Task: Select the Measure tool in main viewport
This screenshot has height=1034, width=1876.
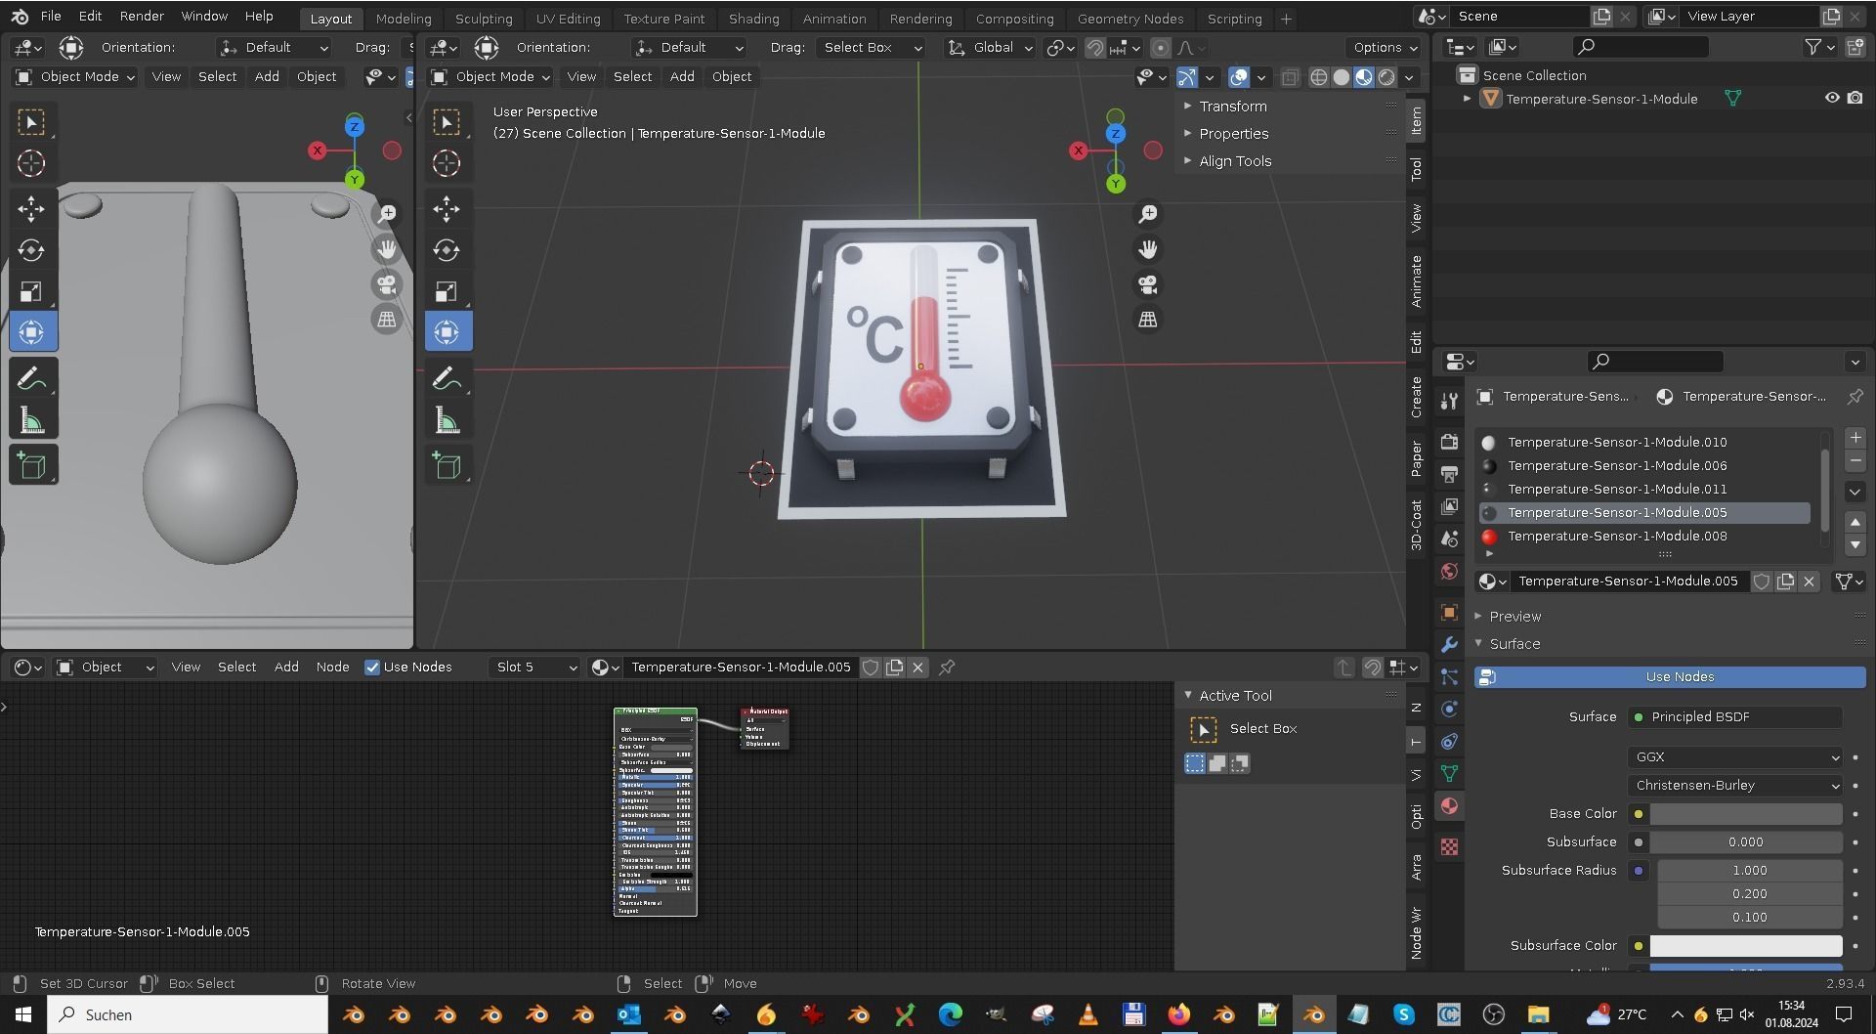Action: point(447,421)
